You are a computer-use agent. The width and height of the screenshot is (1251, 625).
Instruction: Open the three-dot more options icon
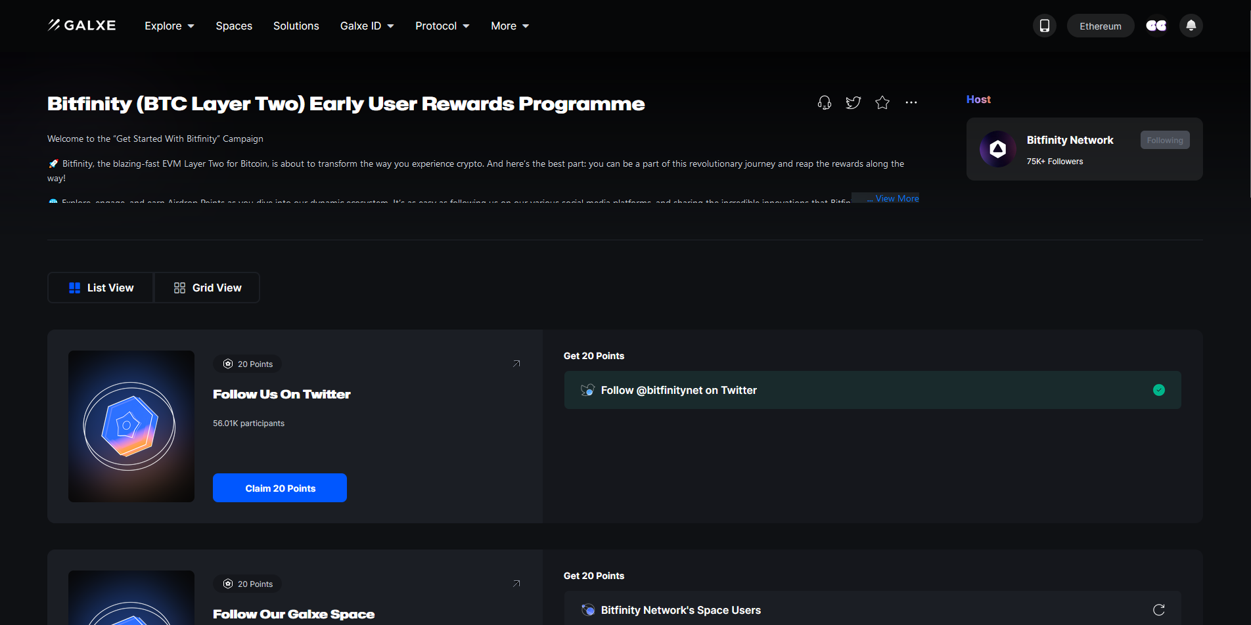(x=911, y=102)
